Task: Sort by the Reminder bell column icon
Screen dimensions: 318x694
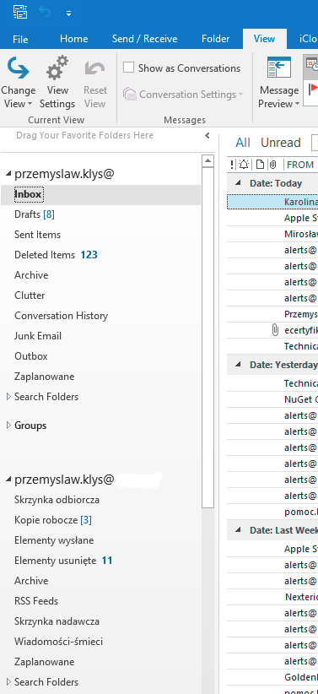Action: [244, 165]
